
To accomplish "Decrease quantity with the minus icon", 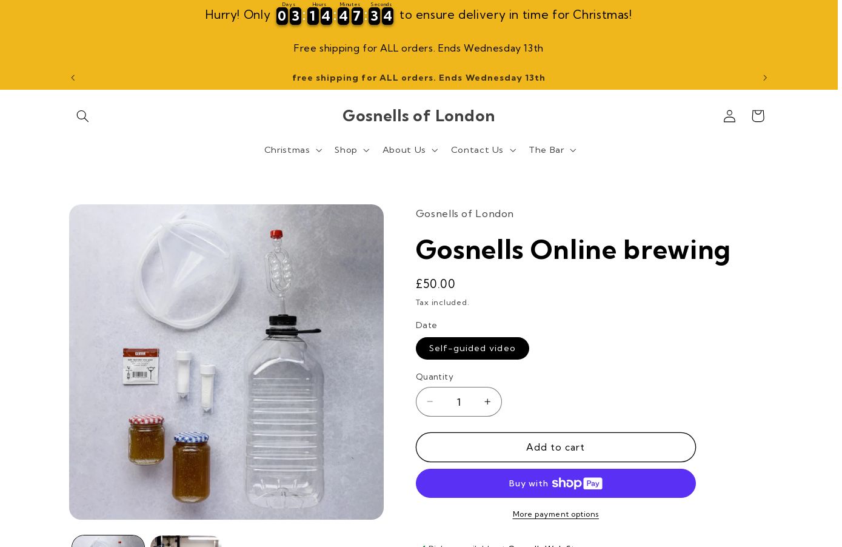I will pyautogui.click(x=430, y=401).
